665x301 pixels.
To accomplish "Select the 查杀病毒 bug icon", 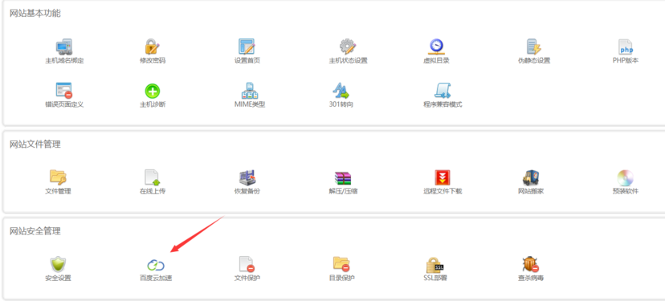I will pos(530,264).
